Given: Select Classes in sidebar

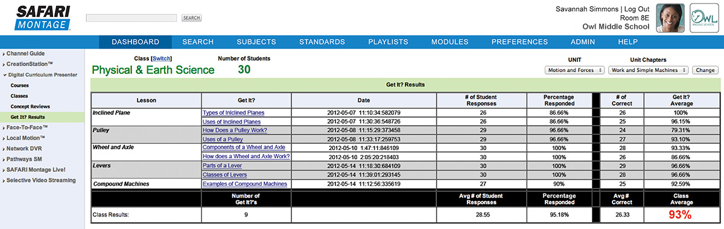Looking at the screenshot, I should pos(19,96).
